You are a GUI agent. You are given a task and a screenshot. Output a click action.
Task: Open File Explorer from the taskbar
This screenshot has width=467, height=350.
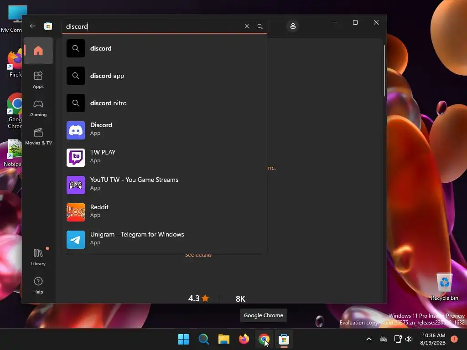(x=223, y=339)
